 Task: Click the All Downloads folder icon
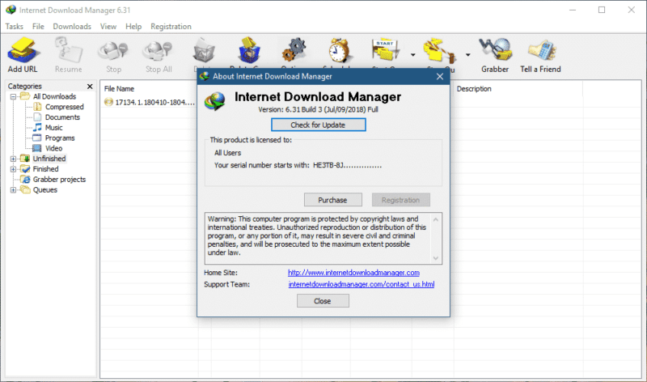coord(26,96)
